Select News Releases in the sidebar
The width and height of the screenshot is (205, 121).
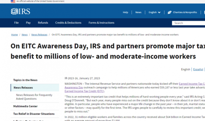(35, 88)
